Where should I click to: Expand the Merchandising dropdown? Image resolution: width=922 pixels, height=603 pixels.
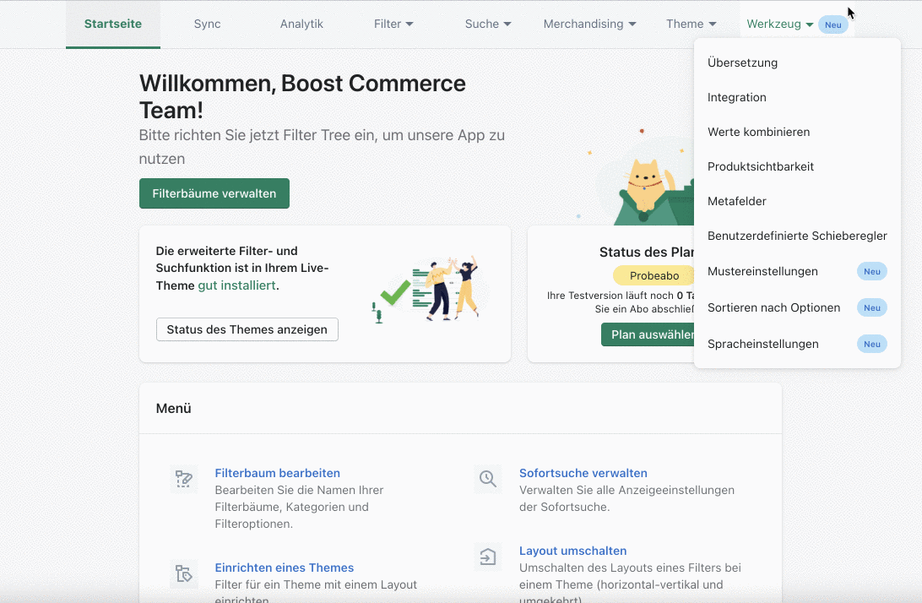[590, 24]
